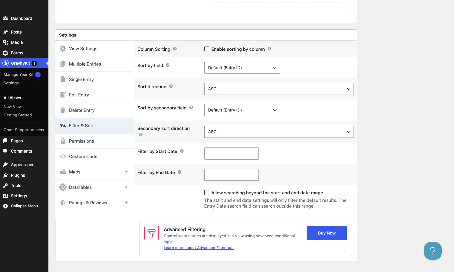The image size is (454, 272).
Task: Switch to the Single Entry tab
Action: click(x=95, y=79)
